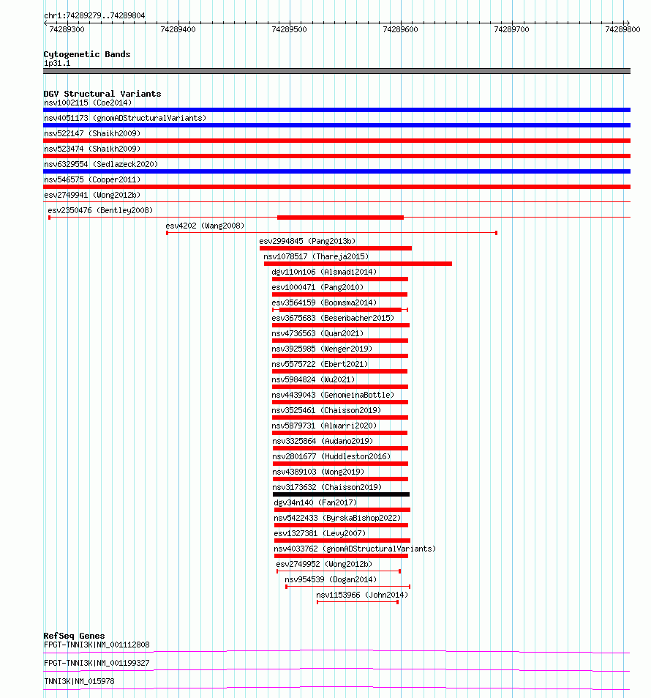Open dgv110n106 (Alsmadi2014) label
This screenshot has height=698, width=651.
(x=324, y=272)
